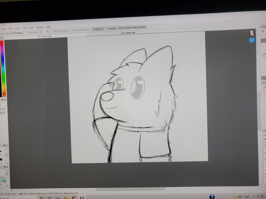Open the Windows search icon in taskbar
266x199 pixels.
click(41, 198)
